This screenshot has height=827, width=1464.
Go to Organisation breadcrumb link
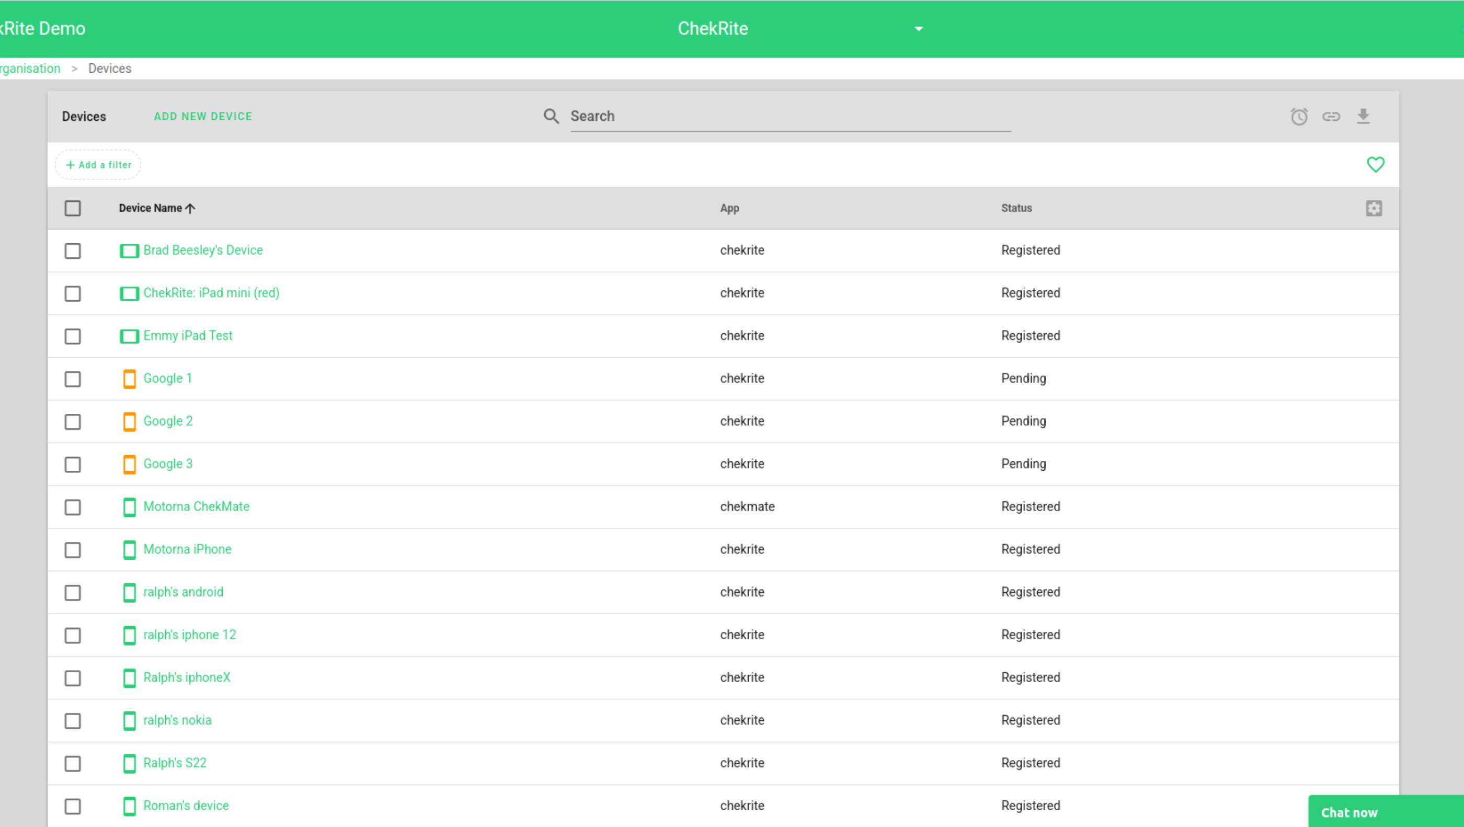tap(30, 68)
